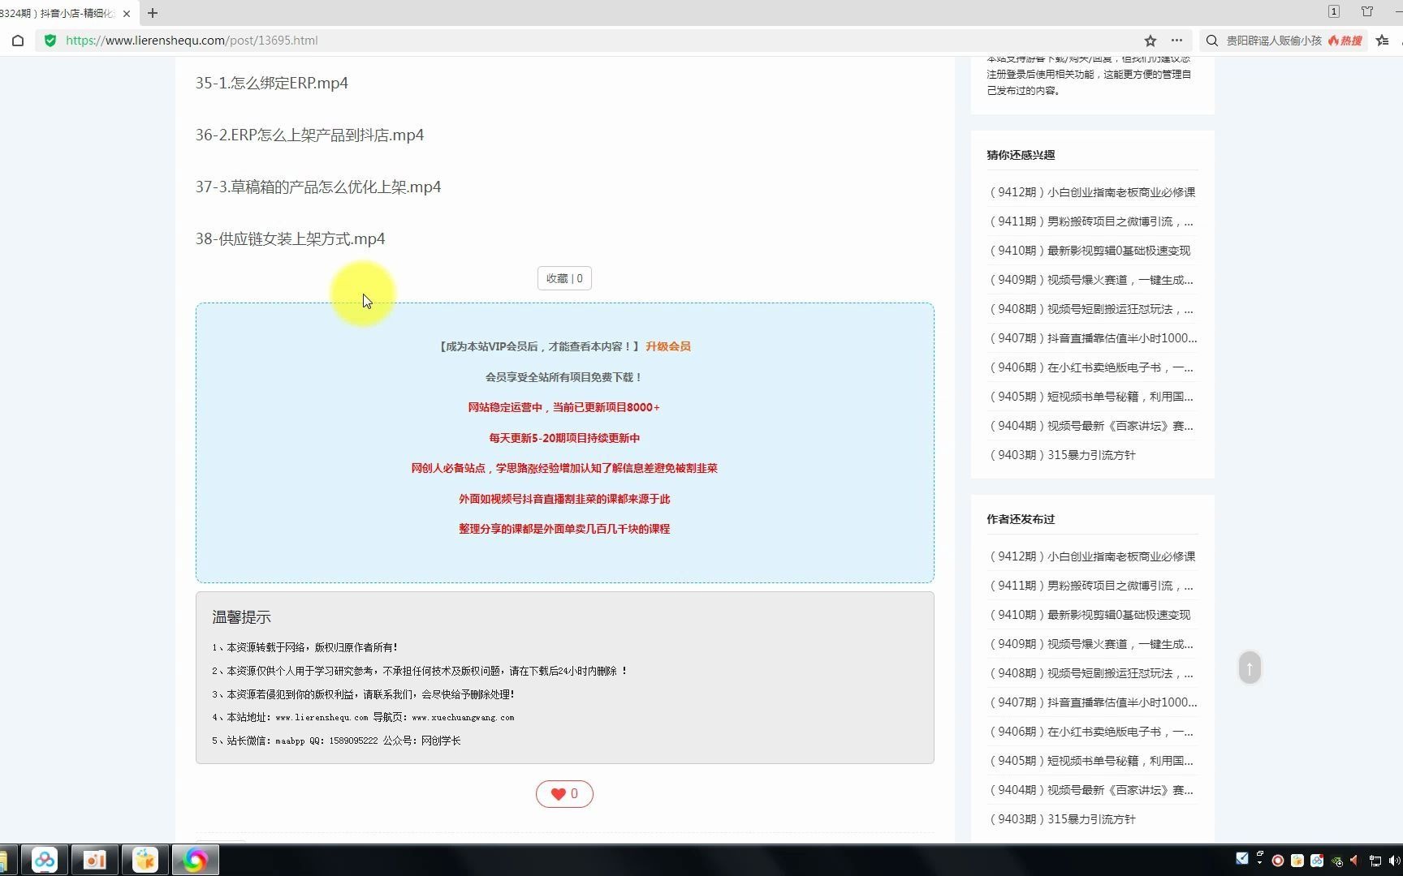Image resolution: width=1403 pixels, height=876 pixels.
Task: Select the text 会员享受全站所有项目免费下载！
Action: click(x=564, y=377)
